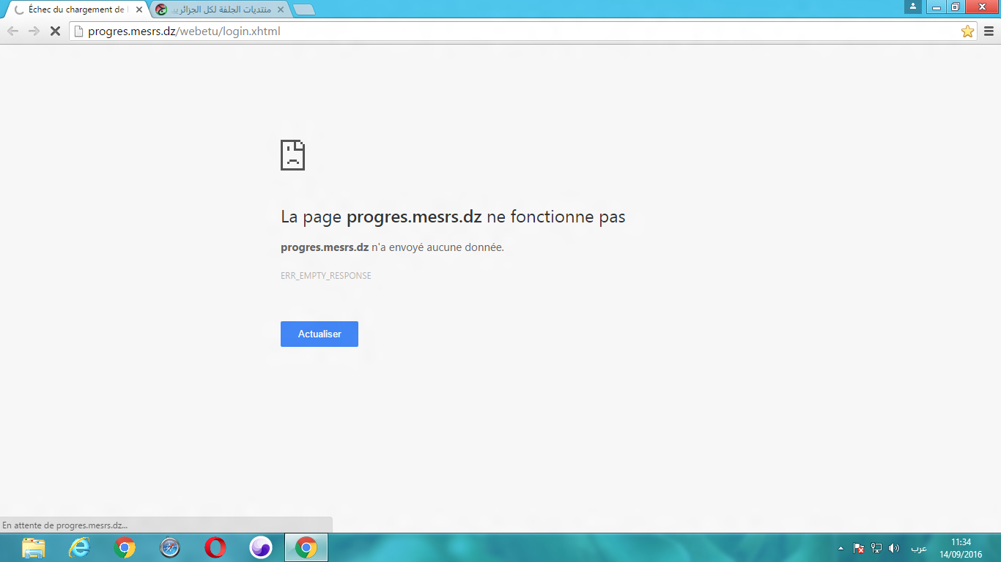Minimize the Chrome window
1001x562 pixels.
(937, 7)
